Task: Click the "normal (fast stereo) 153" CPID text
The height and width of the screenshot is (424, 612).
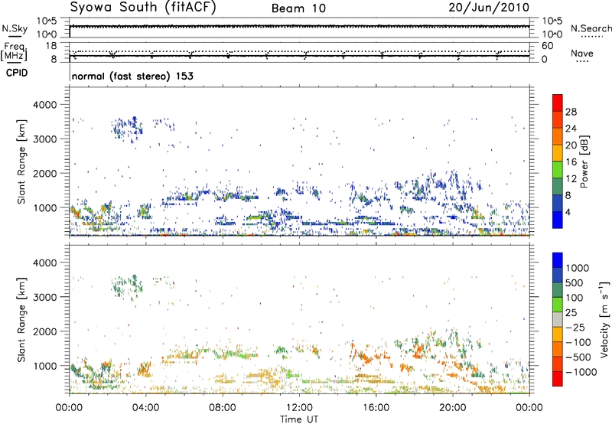Action: 132,76
